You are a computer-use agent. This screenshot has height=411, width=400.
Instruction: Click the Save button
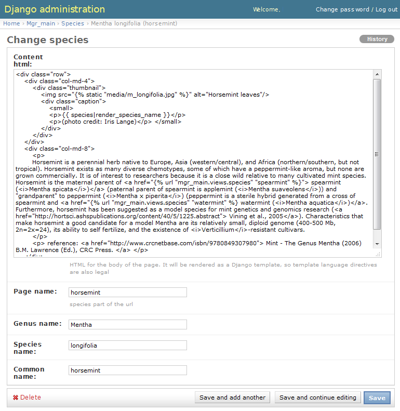pyautogui.click(x=377, y=397)
